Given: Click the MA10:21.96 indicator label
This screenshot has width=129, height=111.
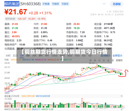Looking at the screenshot, I should click(x=28, y=60).
